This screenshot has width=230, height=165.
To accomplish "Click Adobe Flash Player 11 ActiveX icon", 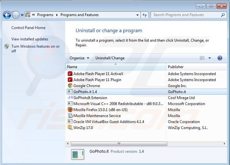I will 70,74.
